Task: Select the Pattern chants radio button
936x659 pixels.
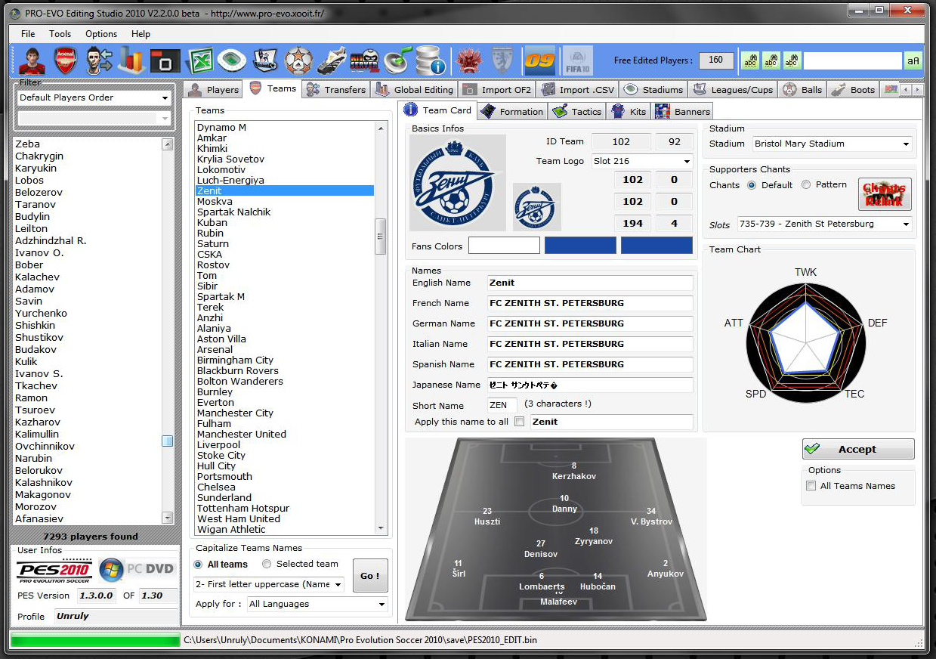Action: (806, 185)
